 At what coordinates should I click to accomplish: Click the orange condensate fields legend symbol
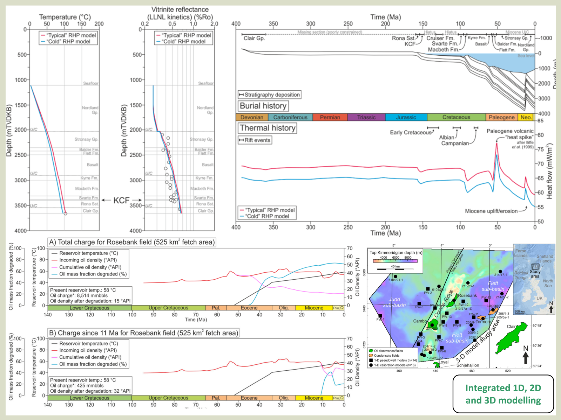pyautogui.click(x=371, y=356)
